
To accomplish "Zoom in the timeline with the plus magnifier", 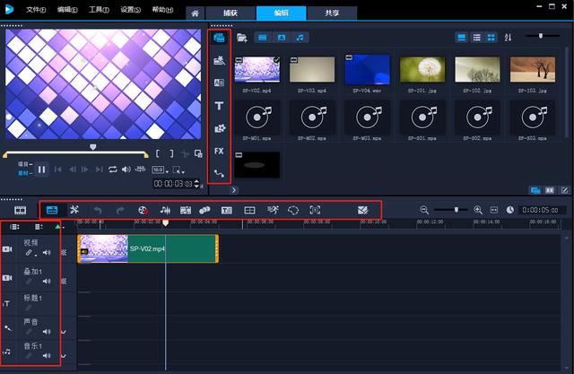I will [478, 210].
